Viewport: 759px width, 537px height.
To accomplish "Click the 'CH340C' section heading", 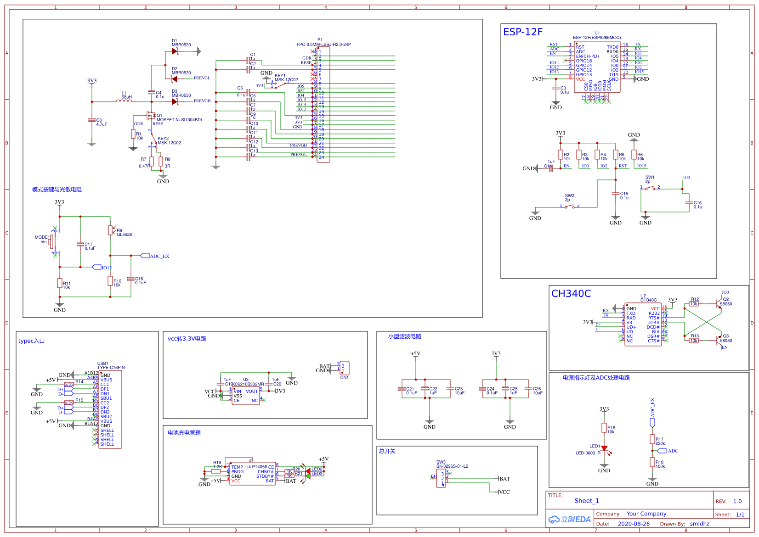I will [x=571, y=294].
